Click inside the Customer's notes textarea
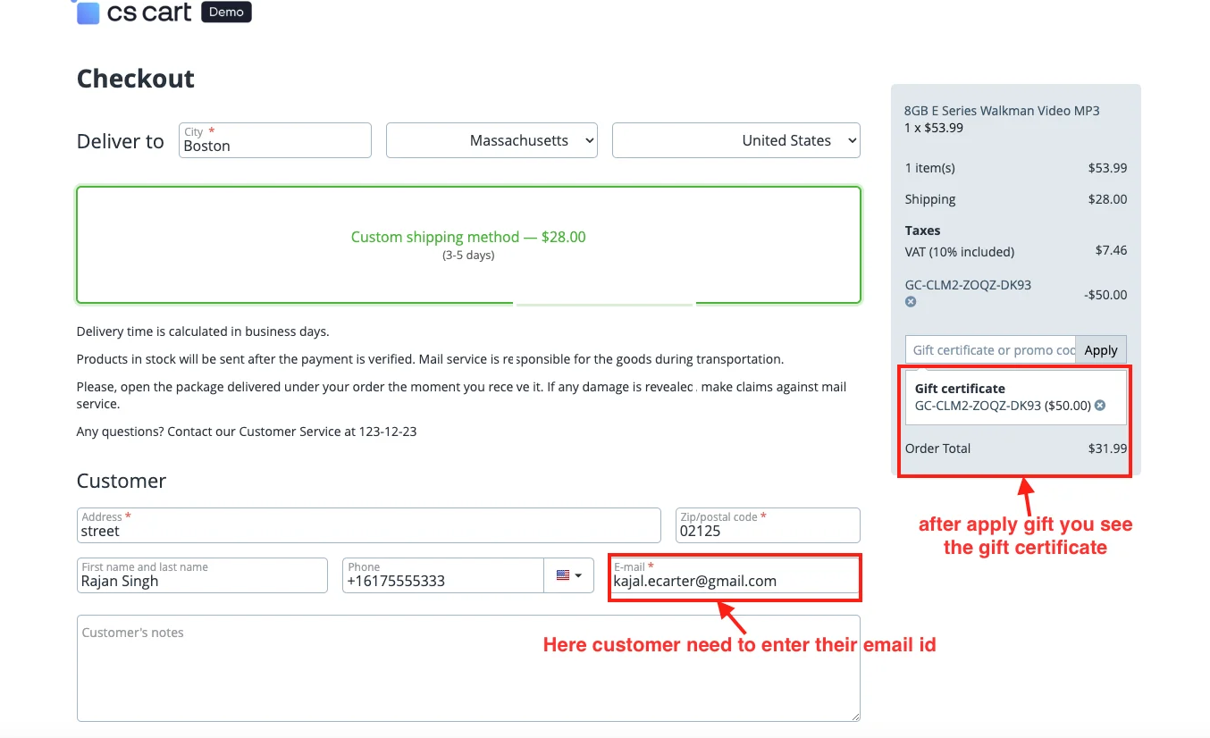The width and height of the screenshot is (1210, 738). click(468, 668)
